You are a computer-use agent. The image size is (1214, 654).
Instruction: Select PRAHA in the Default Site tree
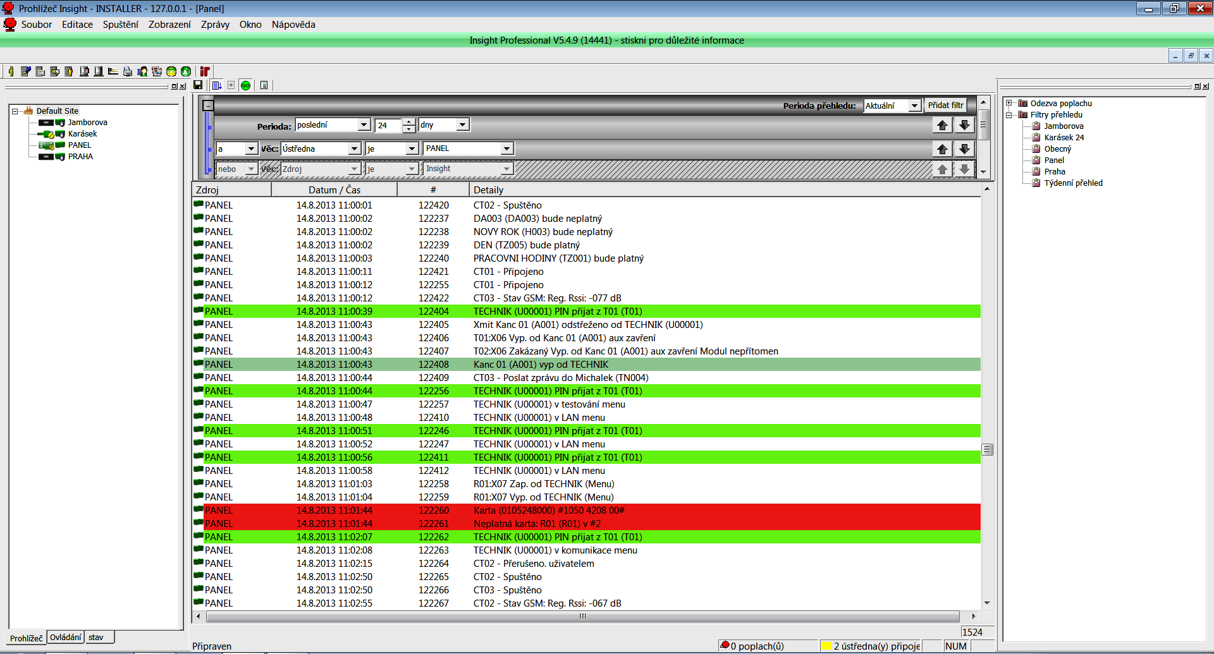click(x=80, y=156)
